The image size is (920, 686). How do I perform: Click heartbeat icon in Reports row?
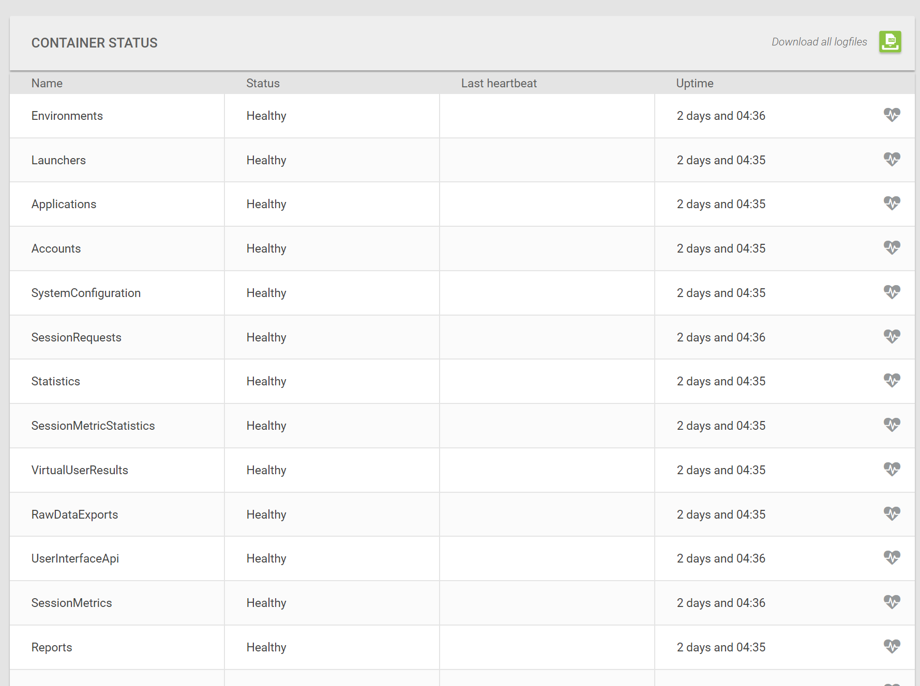(x=892, y=646)
